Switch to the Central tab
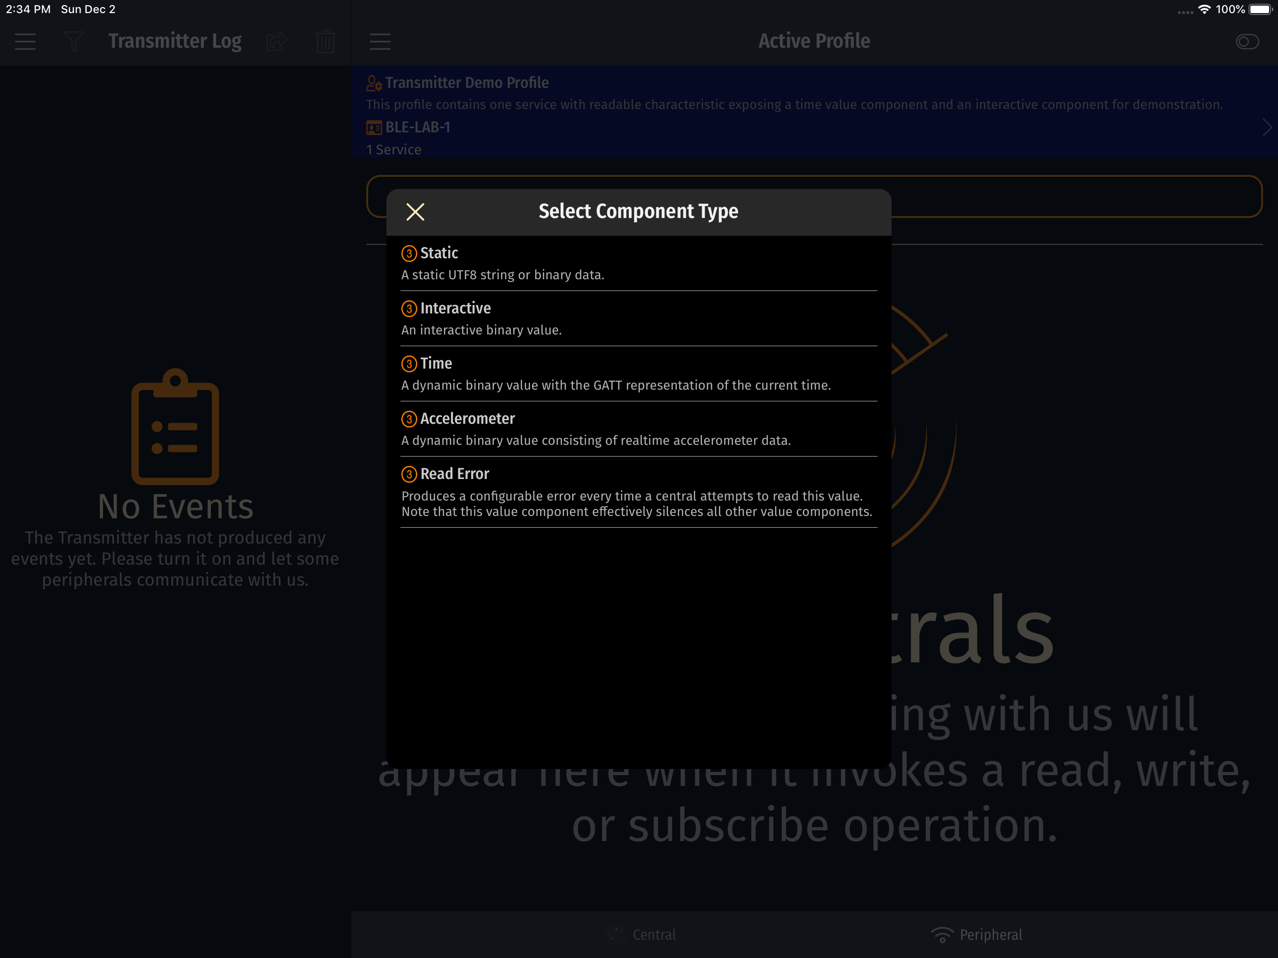Image resolution: width=1278 pixels, height=958 pixels. tap(641, 934)
